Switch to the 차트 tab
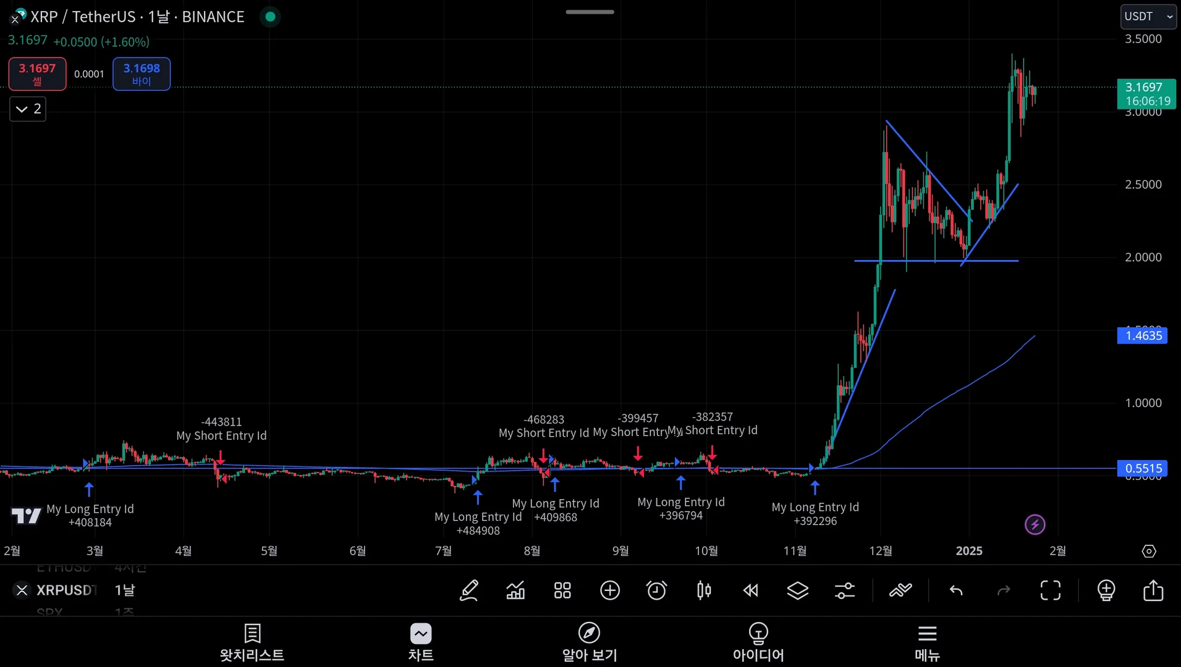 [421, 642]
